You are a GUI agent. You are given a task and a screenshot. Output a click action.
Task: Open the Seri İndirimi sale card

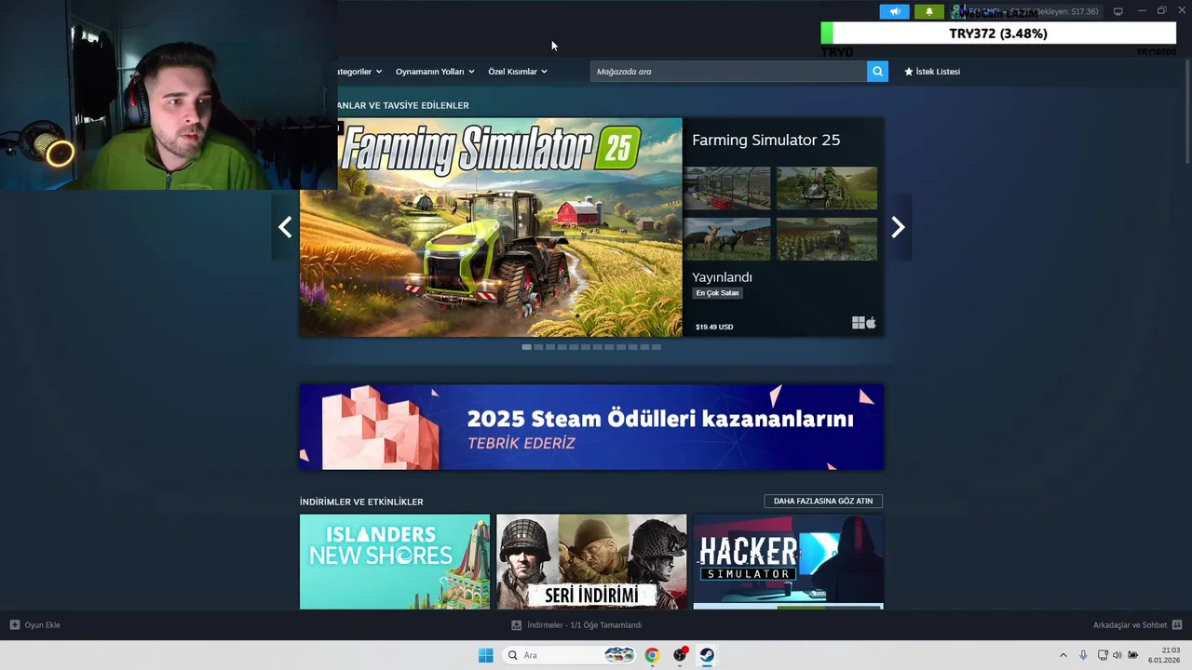click(591, 562)
